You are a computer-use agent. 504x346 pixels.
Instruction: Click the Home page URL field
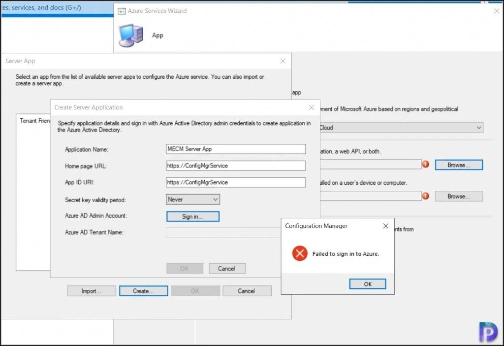(x=236, y=166)
